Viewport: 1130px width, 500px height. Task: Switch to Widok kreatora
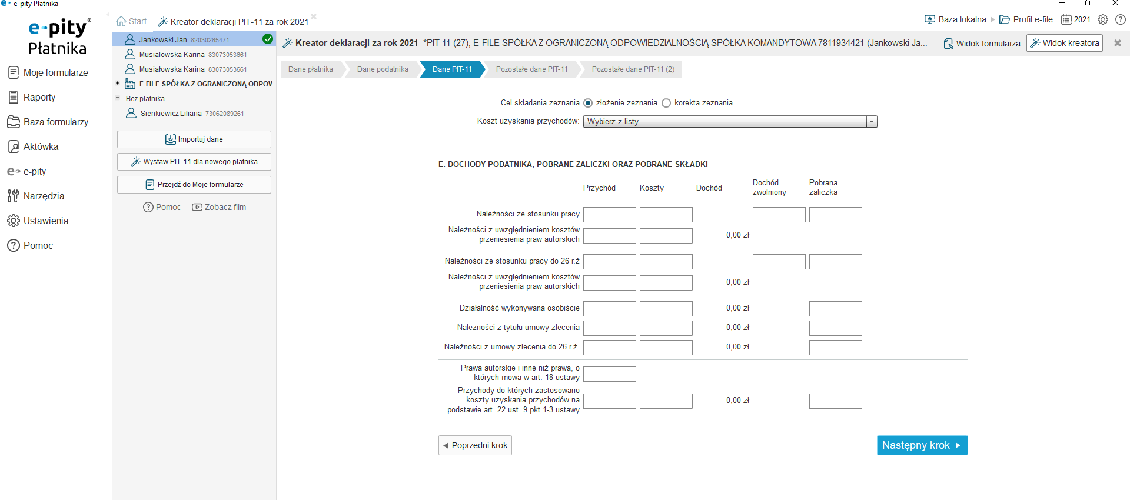click(1065, 43)
